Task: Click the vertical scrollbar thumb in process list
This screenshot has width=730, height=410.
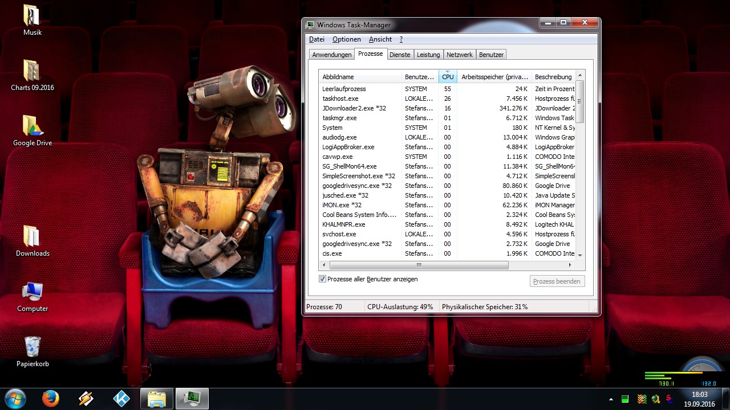Action: pyautogui.click(x=580, y=101)
